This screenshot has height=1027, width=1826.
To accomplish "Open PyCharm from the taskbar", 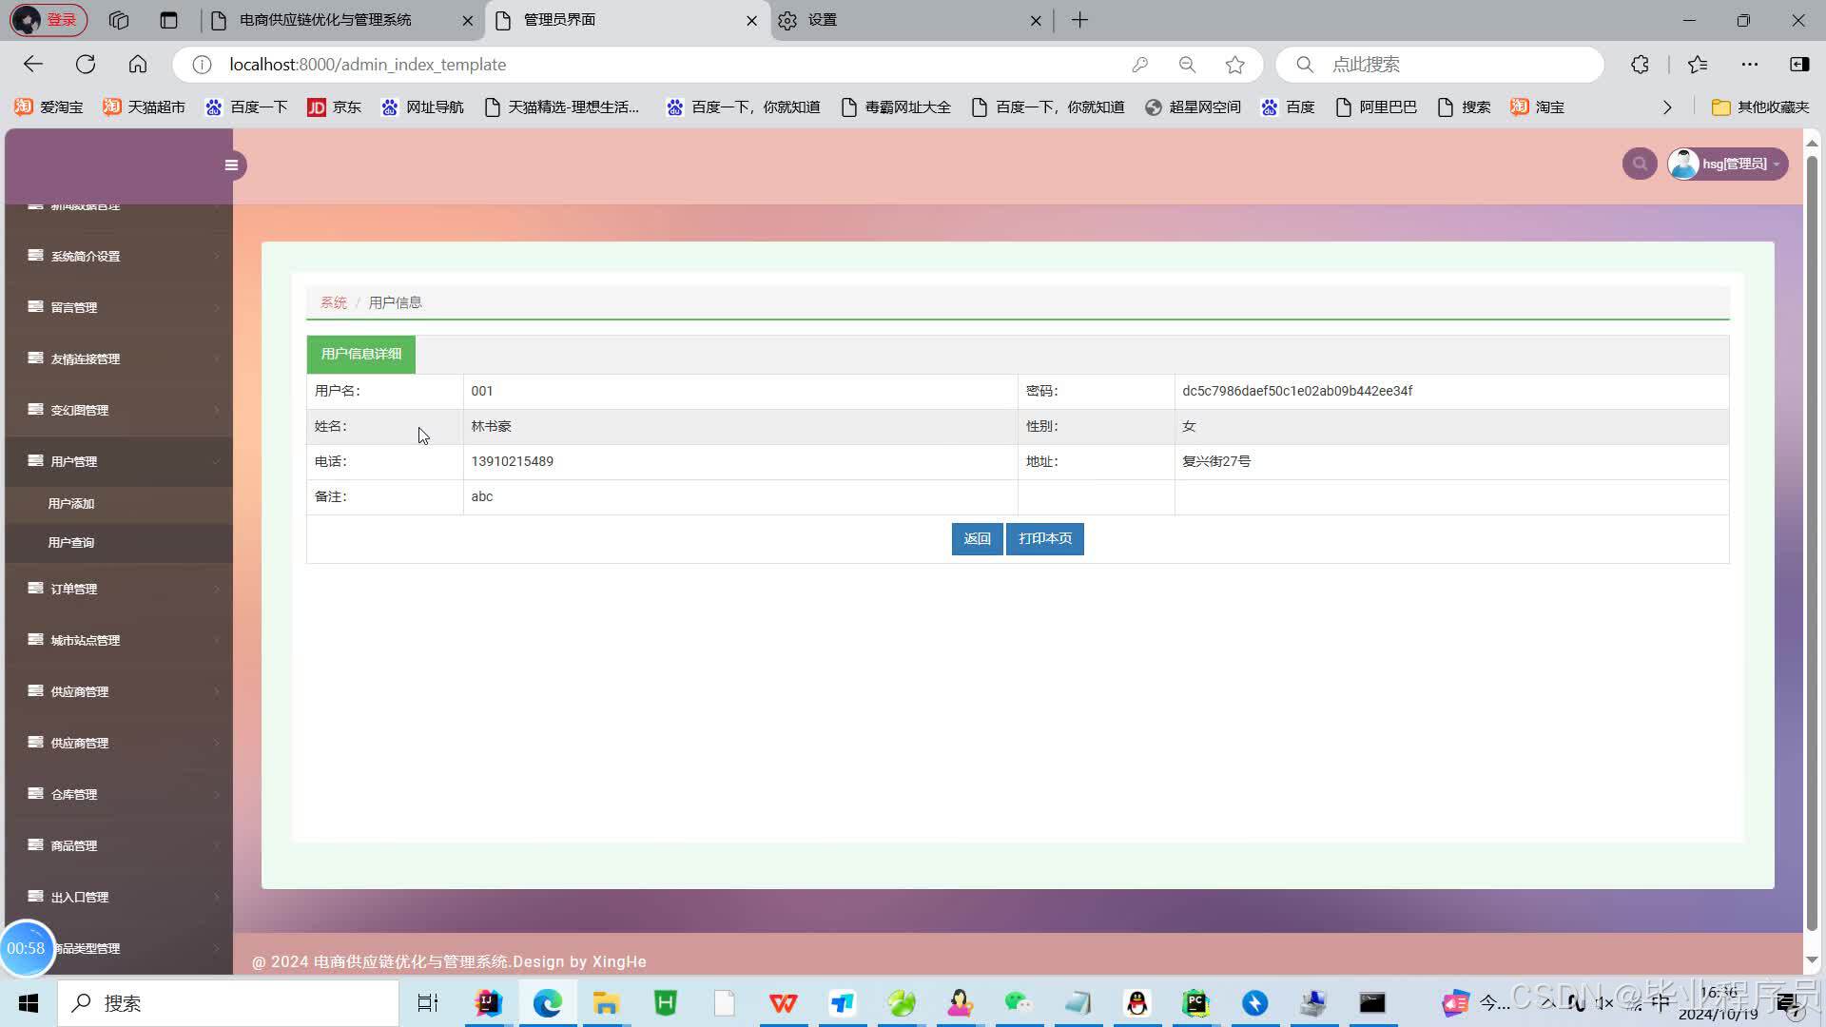I will (x=1195, y=1003).
